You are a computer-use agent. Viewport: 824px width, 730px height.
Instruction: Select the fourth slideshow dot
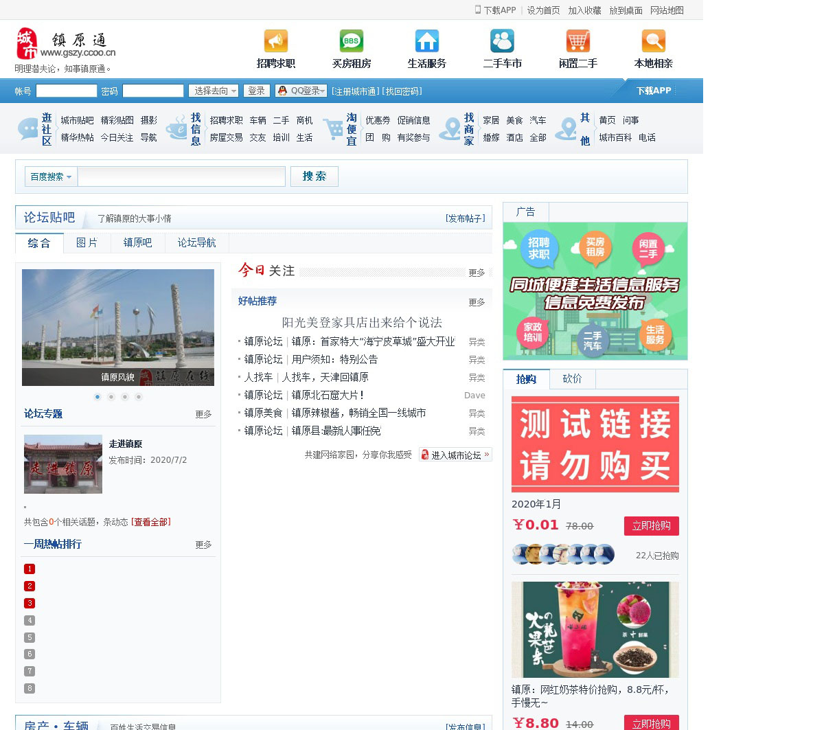[x=139, y=397]
